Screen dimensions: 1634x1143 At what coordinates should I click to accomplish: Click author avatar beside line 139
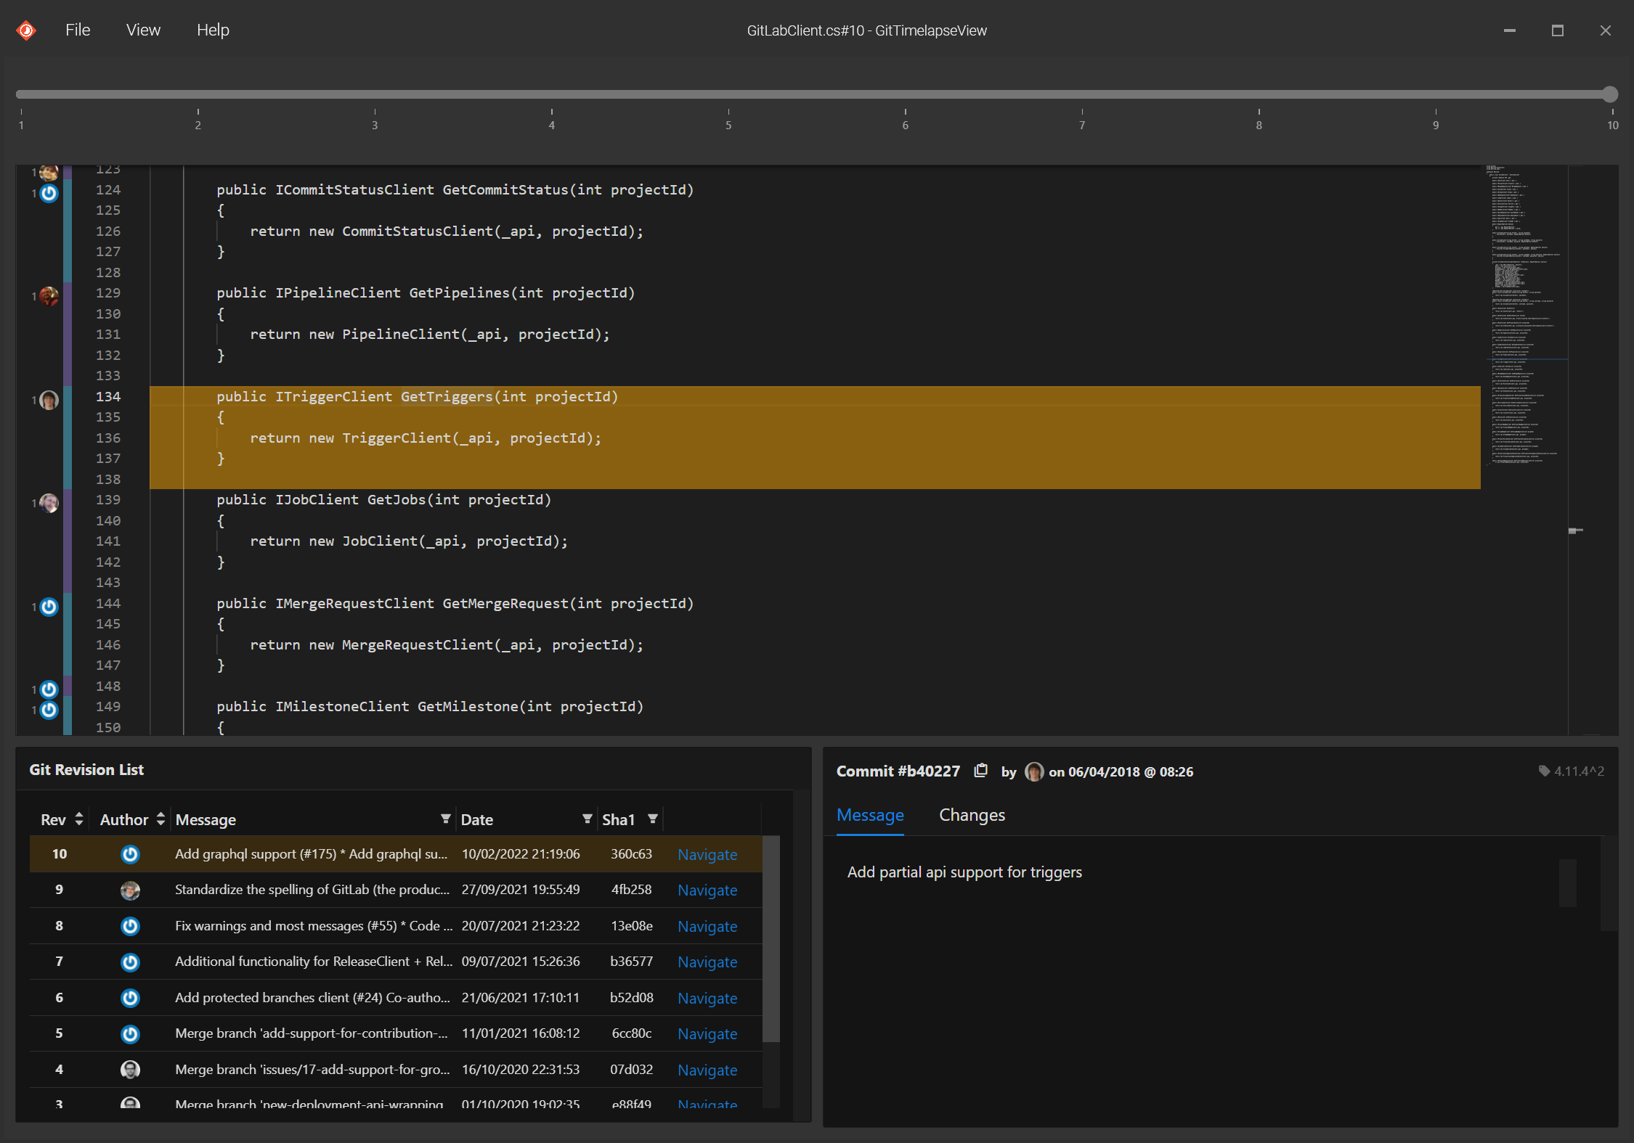click(49, 503)
